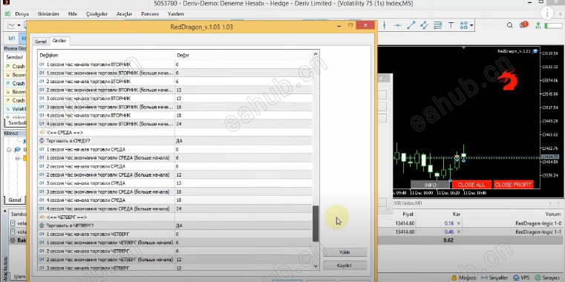
Task: Click the Yükle button
Action: (344, 252)
